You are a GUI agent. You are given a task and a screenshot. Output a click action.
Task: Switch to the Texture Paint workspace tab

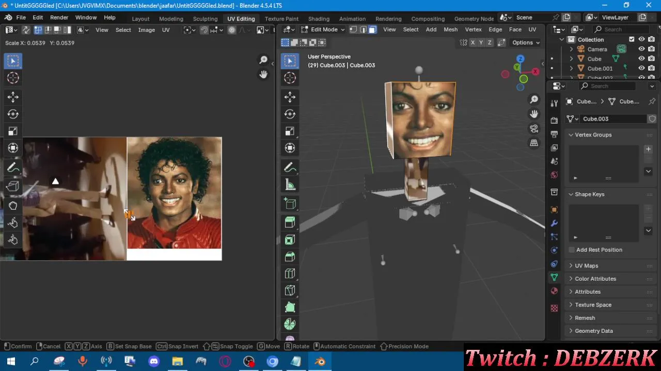281,19
